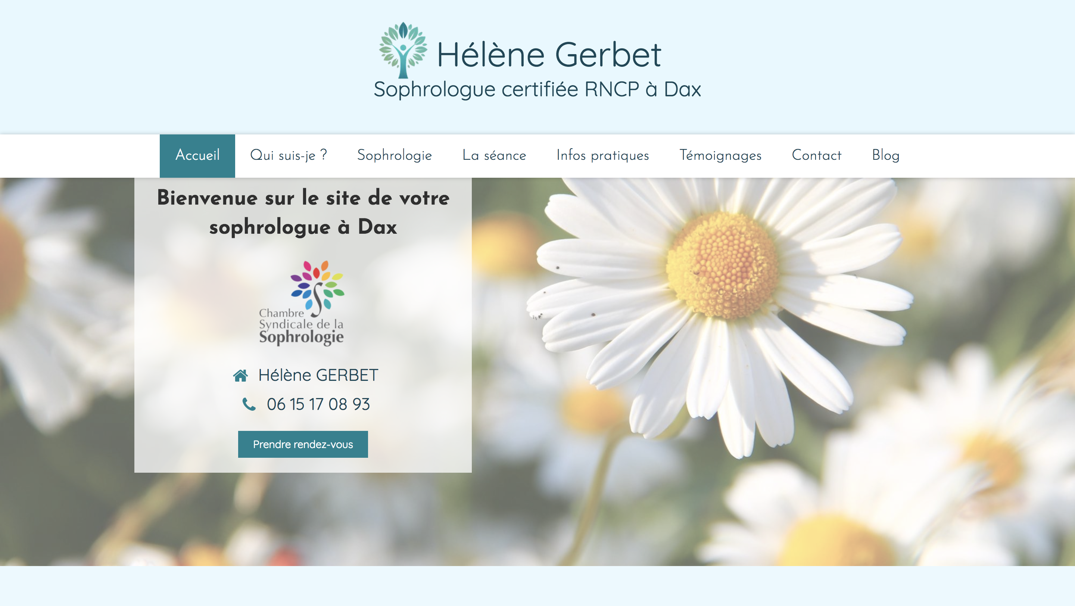The height and width of the screenshot is (606, 1075).
Task: Click the Sophrologue certifiée RNCP à Dax subtitle
Action: click(537, 90)
